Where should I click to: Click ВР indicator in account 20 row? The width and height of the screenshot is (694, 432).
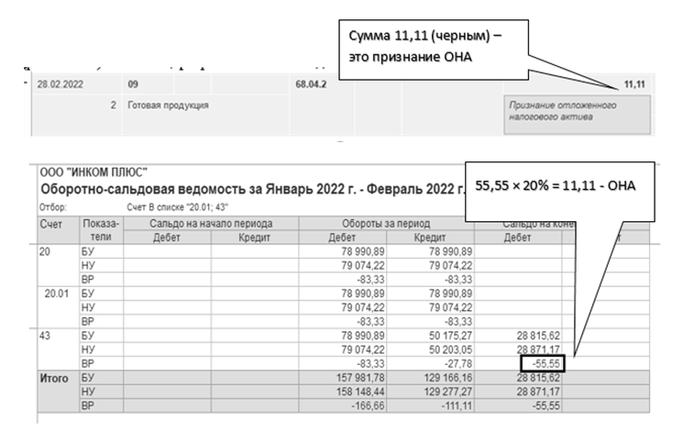tap(88, 280)
